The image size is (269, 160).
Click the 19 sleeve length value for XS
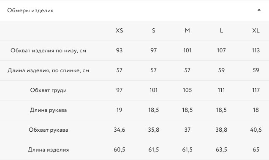click(x=119, y=110)
